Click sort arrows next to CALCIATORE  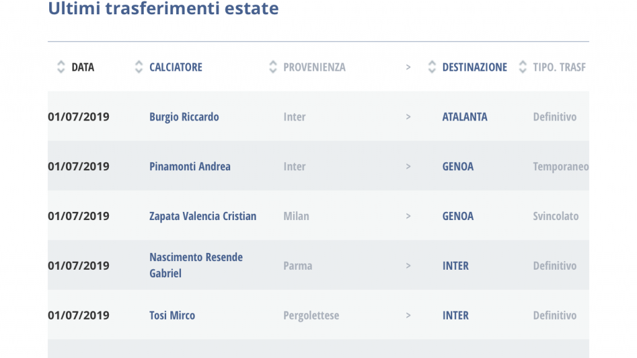139,67
